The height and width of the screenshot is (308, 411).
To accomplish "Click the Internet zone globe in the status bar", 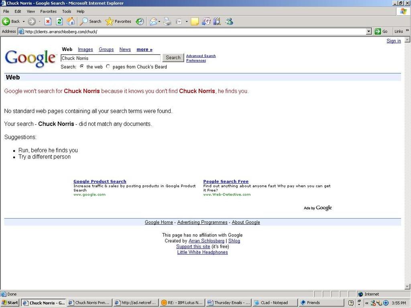I will click(x=360, y=294).
